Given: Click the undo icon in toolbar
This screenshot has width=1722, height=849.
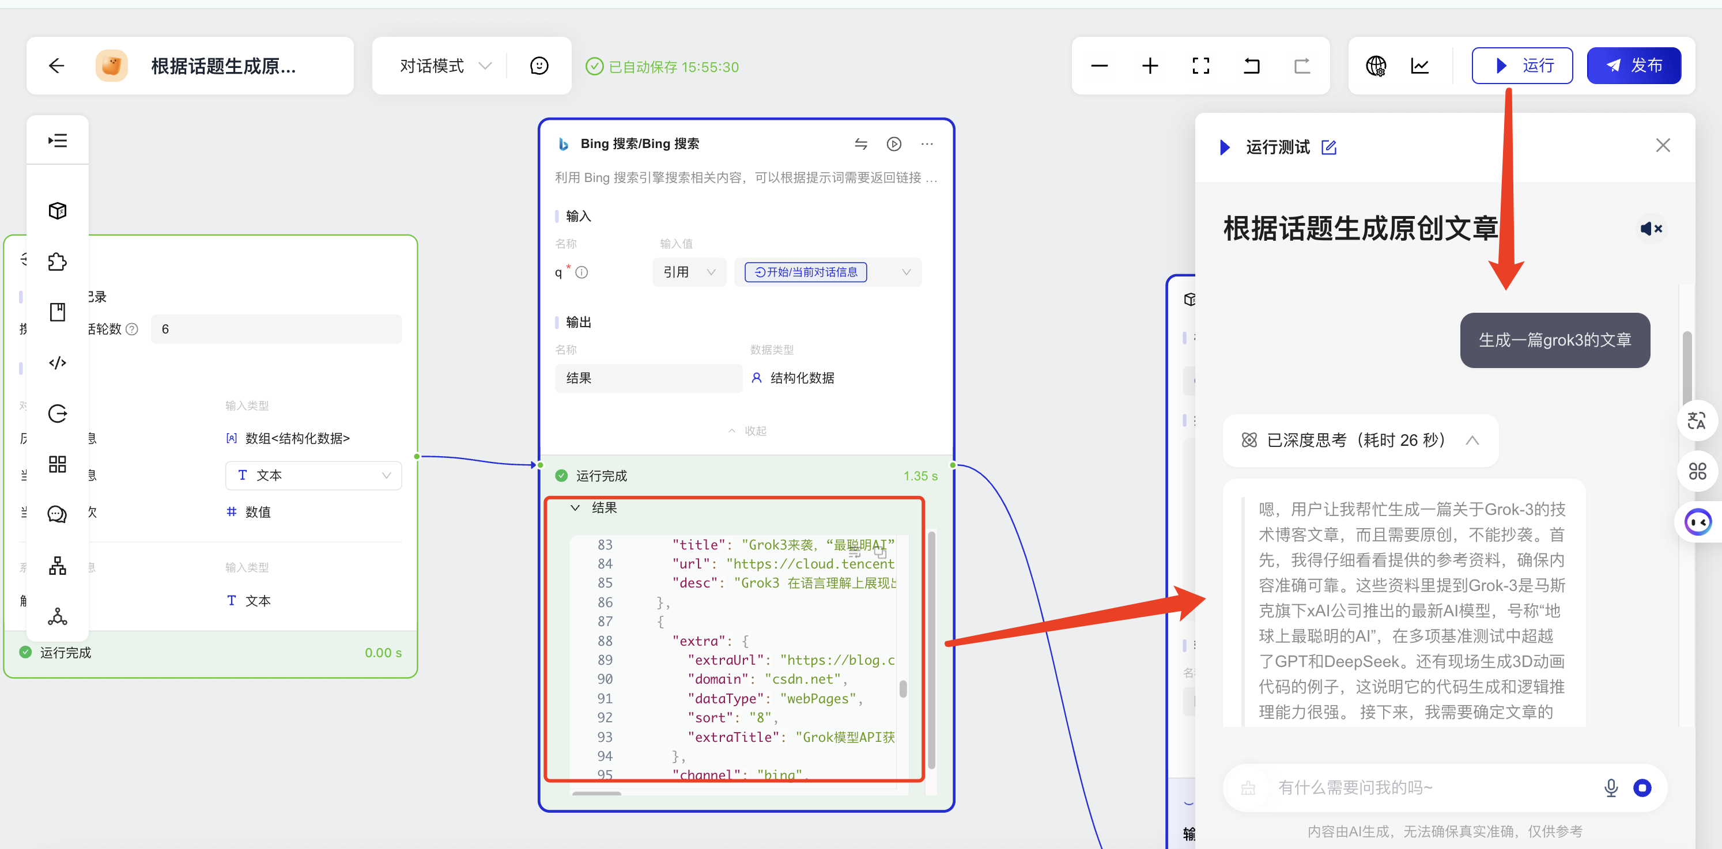Looking at the screenshot, I should [x=1251, y=66].
